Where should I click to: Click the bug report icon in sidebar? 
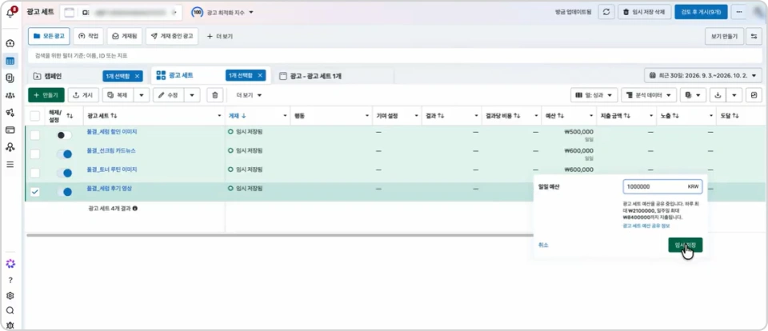[10, 325]
